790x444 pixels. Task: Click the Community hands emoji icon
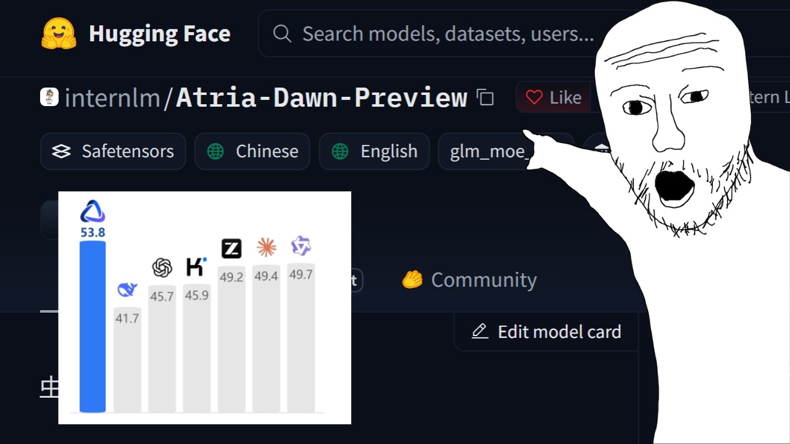(412, 280)
